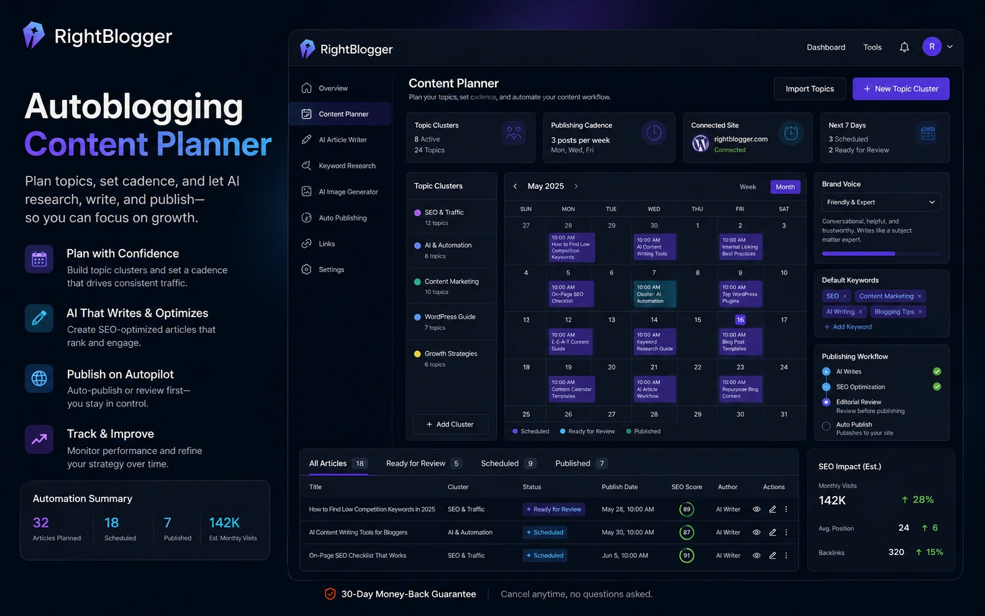Preview the On-Page SEO Checklist article (eye)
Image resolution: width=985 pixels, height=616 pixels.
(756, 556)
